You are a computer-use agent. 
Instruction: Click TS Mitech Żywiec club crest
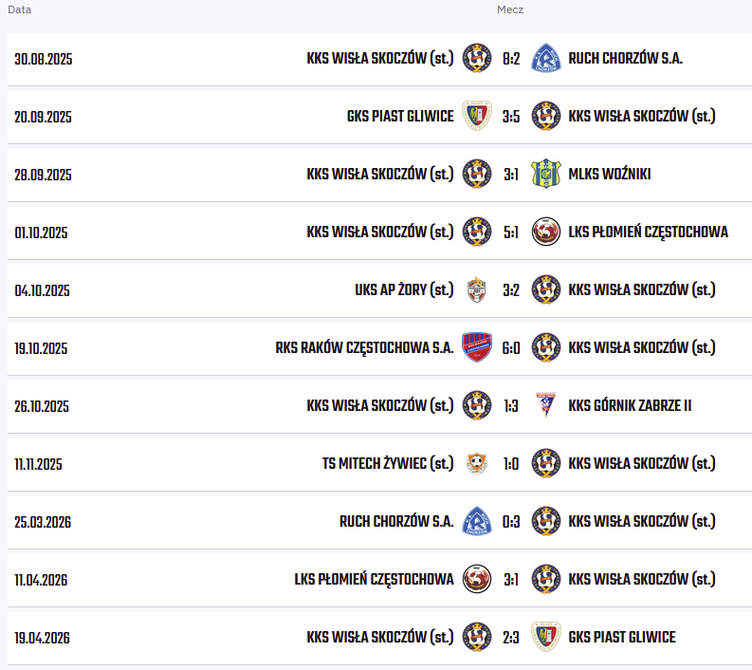476,463
